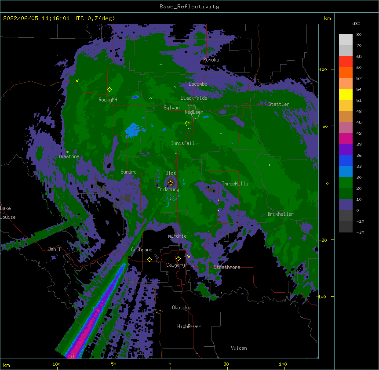Click the right axis -50 km tick label

click(323, 240)
